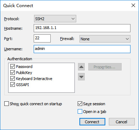This screenshot has height=130, width=139.
Task: Enable Open in a tab checkbox
Action: pos(80,112)
